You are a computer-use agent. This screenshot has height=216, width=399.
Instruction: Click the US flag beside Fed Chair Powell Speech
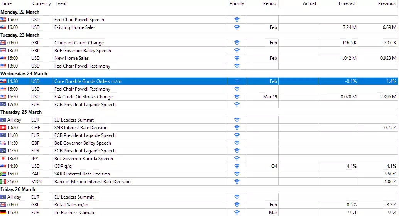coord(3,20)
